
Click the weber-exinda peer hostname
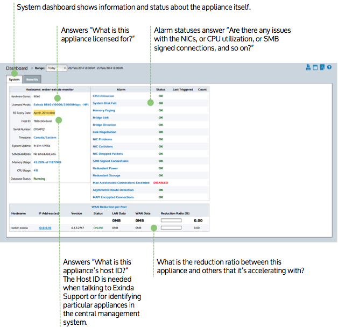pos(19,228)
